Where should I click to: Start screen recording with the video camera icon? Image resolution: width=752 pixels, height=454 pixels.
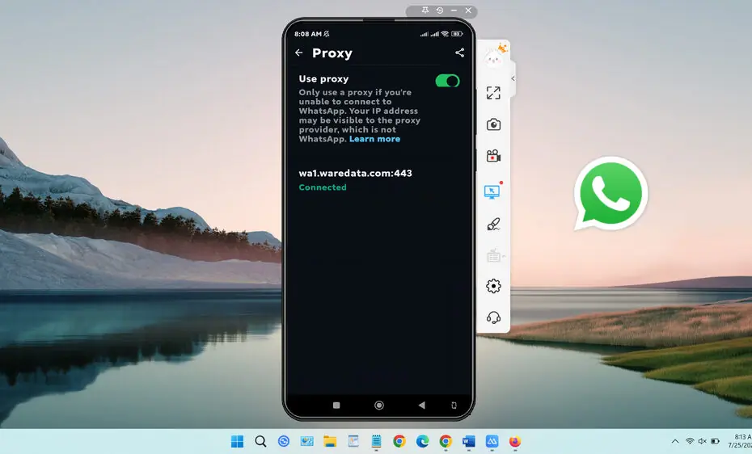point(493,156)
